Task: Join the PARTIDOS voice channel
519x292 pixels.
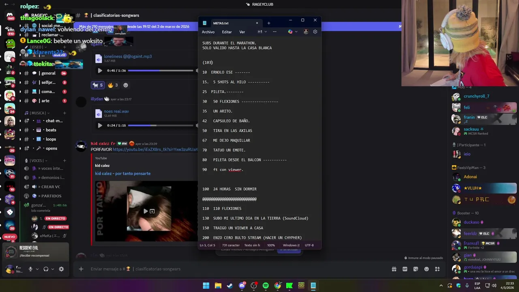Action: pos(45,196)
